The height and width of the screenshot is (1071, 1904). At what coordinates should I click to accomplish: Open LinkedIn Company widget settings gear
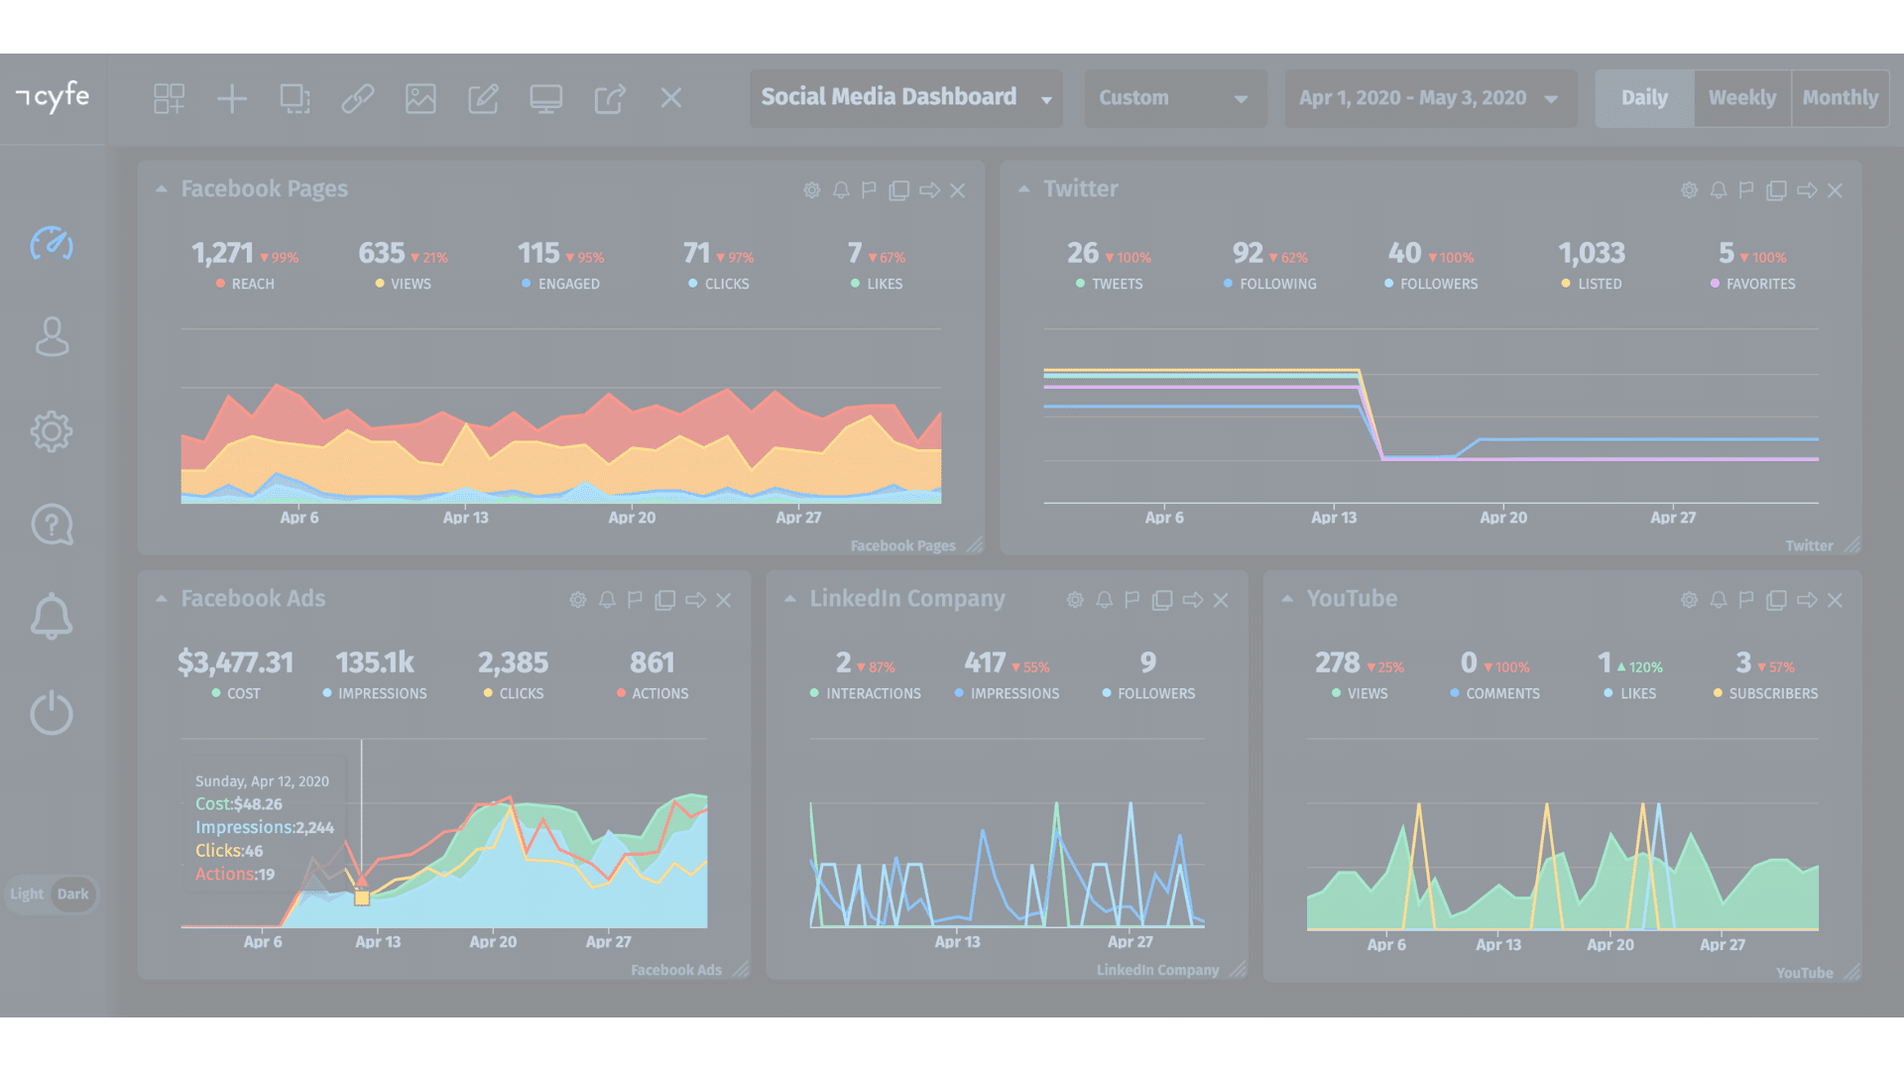coord(1075,600)
